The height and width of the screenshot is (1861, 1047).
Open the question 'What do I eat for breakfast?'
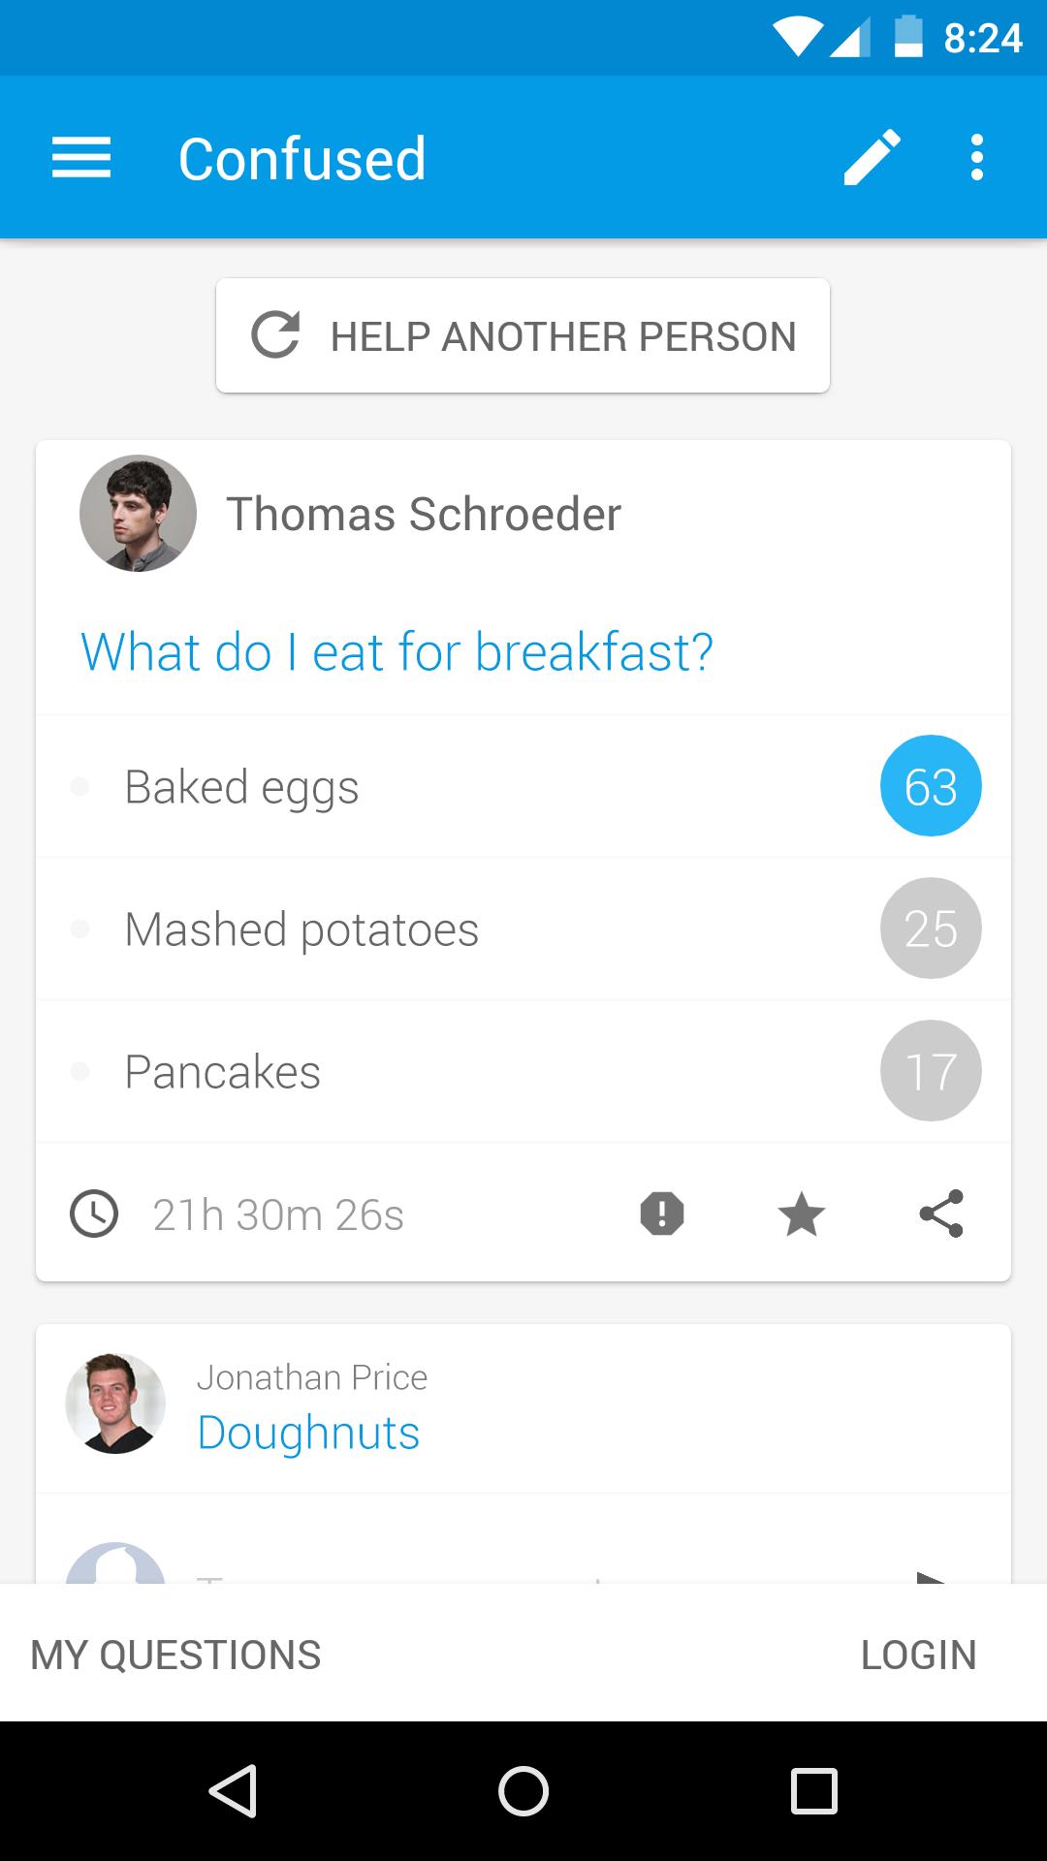(397, 651)
